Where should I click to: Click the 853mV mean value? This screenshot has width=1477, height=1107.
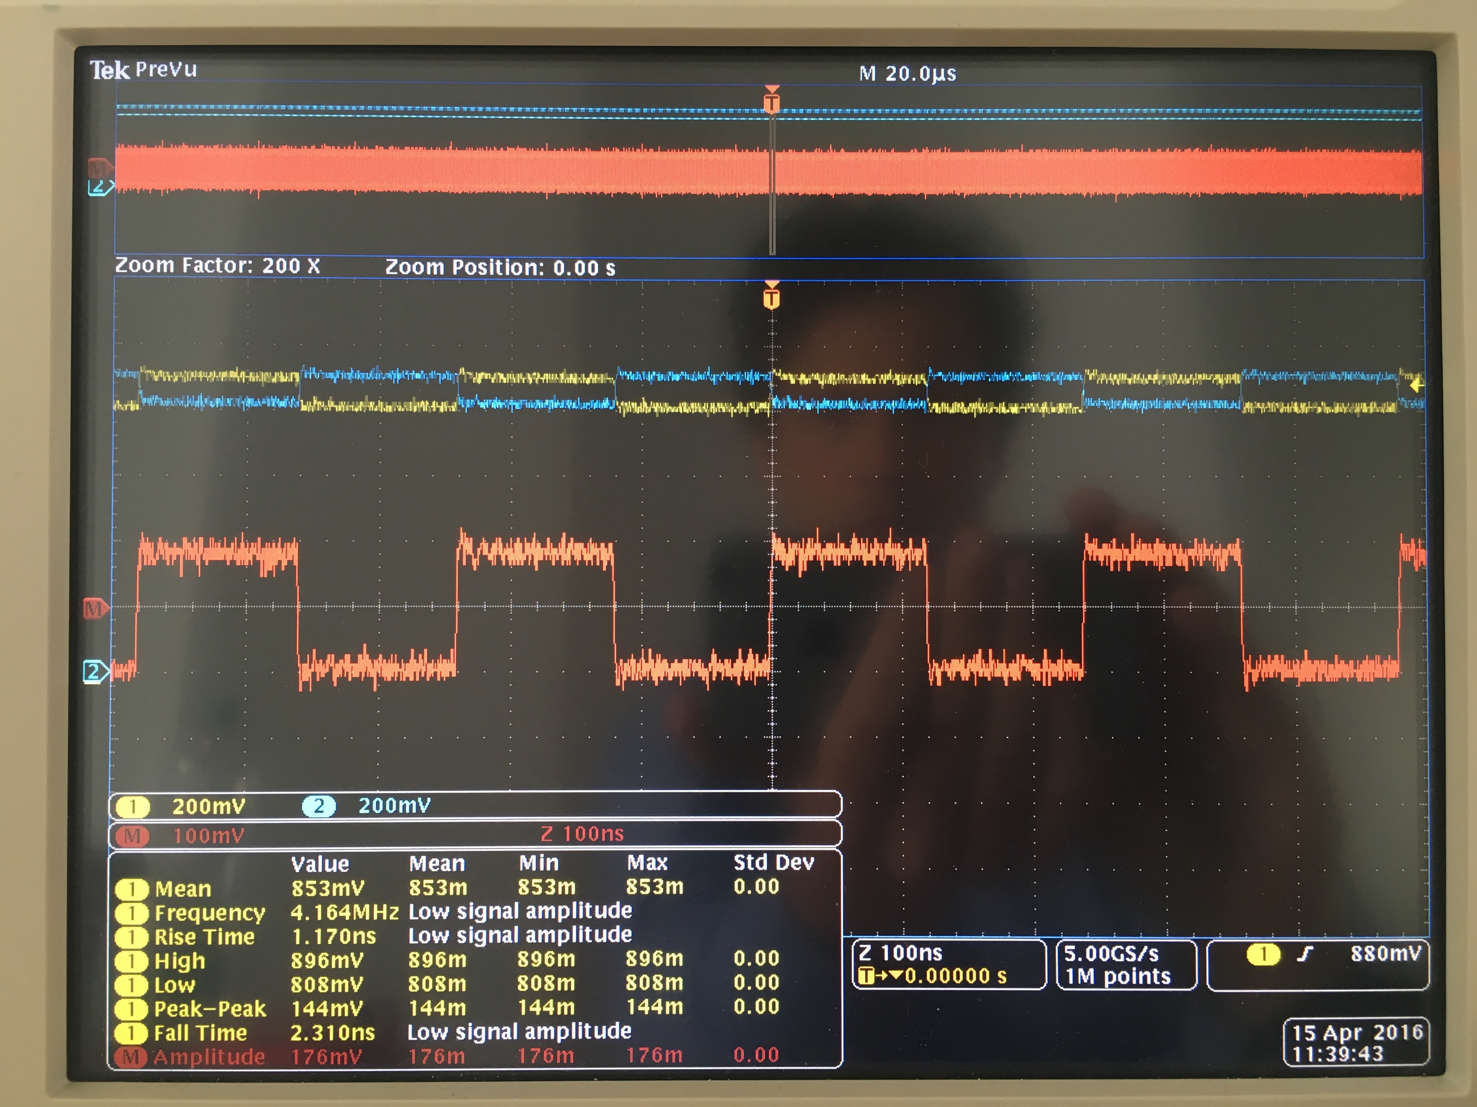coord(327,888)
